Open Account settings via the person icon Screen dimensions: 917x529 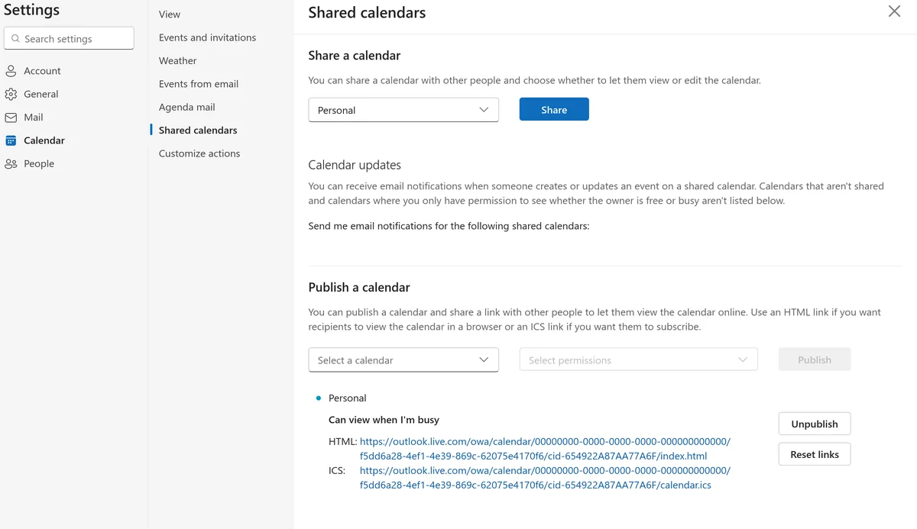tap(12, 70)
